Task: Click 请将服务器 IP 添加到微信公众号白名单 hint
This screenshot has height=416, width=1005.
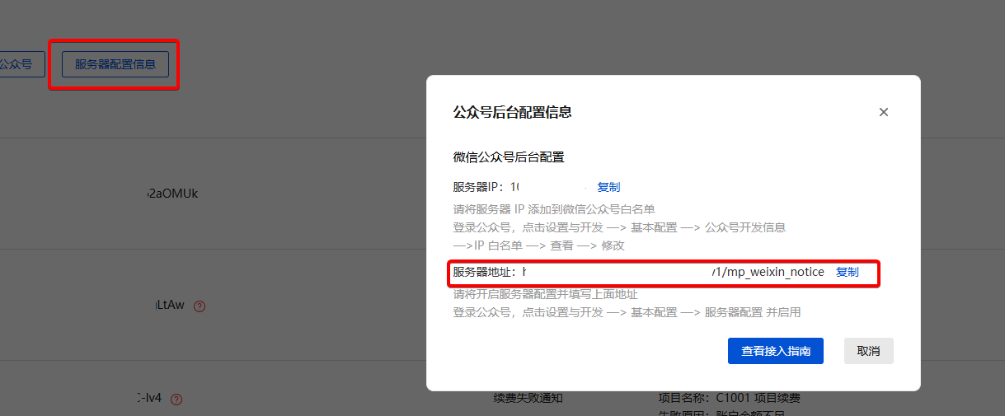Action: click(554, 208)
